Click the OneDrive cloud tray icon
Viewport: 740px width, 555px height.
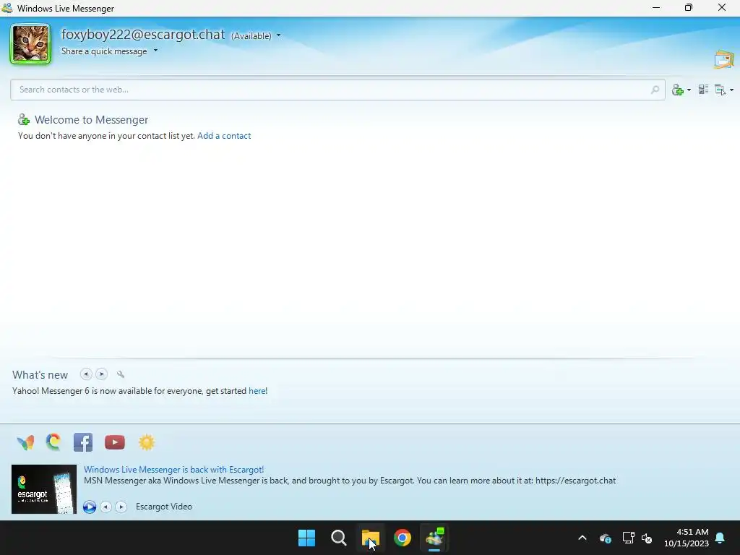coord(606,538)
